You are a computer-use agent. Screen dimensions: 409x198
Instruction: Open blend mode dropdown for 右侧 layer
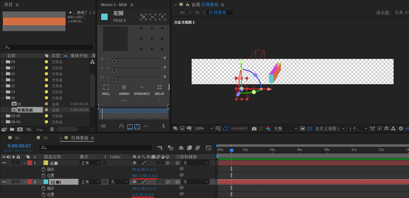click(90, 163)
